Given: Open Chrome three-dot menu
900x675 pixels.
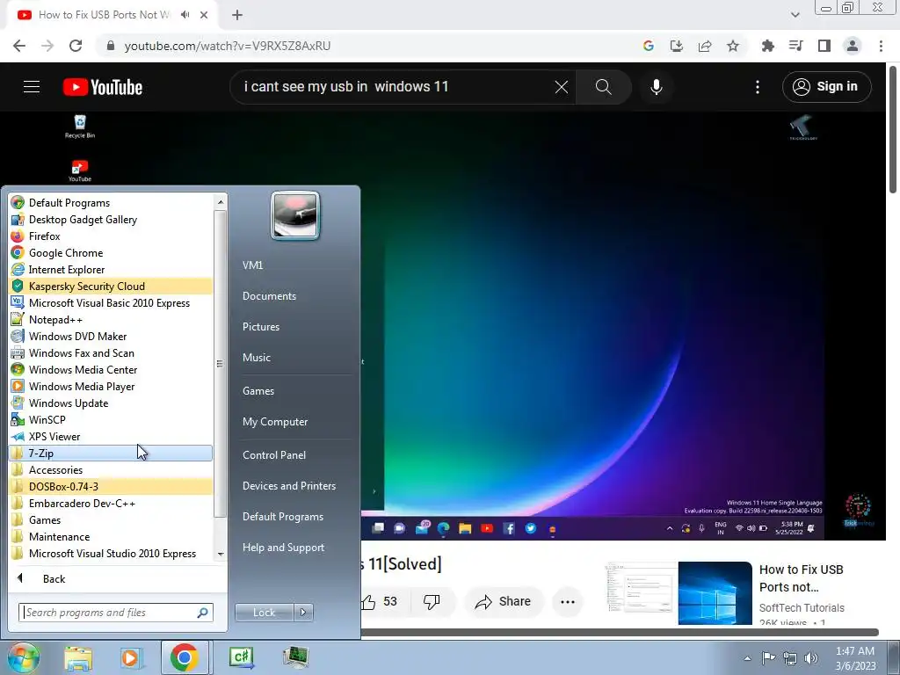Looking at the screenshot, I should click(881, 46).
